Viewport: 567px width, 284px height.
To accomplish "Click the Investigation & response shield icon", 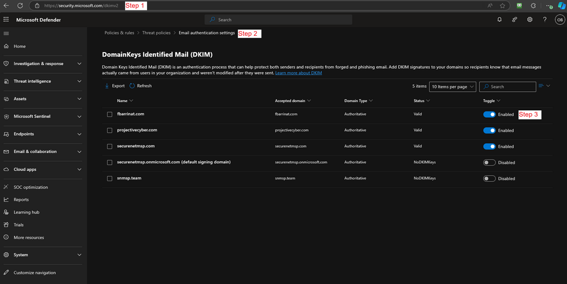I will pos(6,63).
